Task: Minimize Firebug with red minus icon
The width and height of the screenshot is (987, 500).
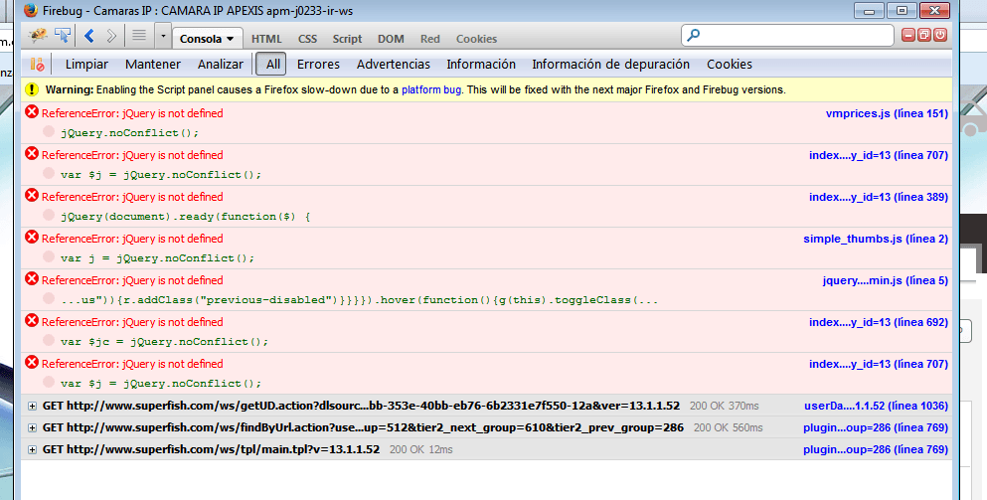Action: point(907,35)
